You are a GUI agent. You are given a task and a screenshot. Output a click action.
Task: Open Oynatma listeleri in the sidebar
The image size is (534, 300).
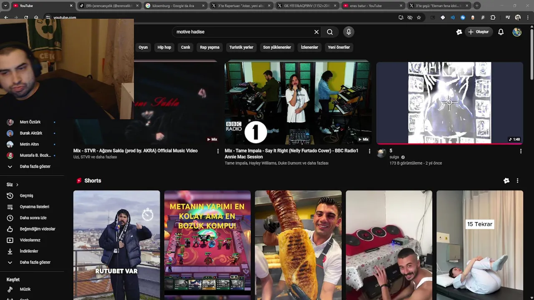pos(35,207)
